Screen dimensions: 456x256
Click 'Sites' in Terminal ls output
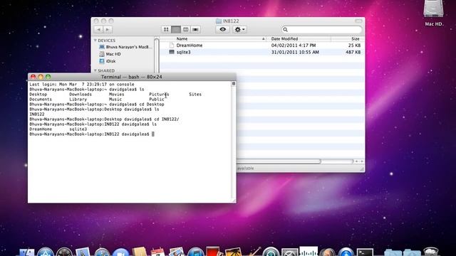tap(195, 95)
